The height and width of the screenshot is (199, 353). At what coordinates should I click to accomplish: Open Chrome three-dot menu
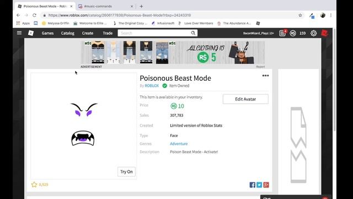pos(331,15)
